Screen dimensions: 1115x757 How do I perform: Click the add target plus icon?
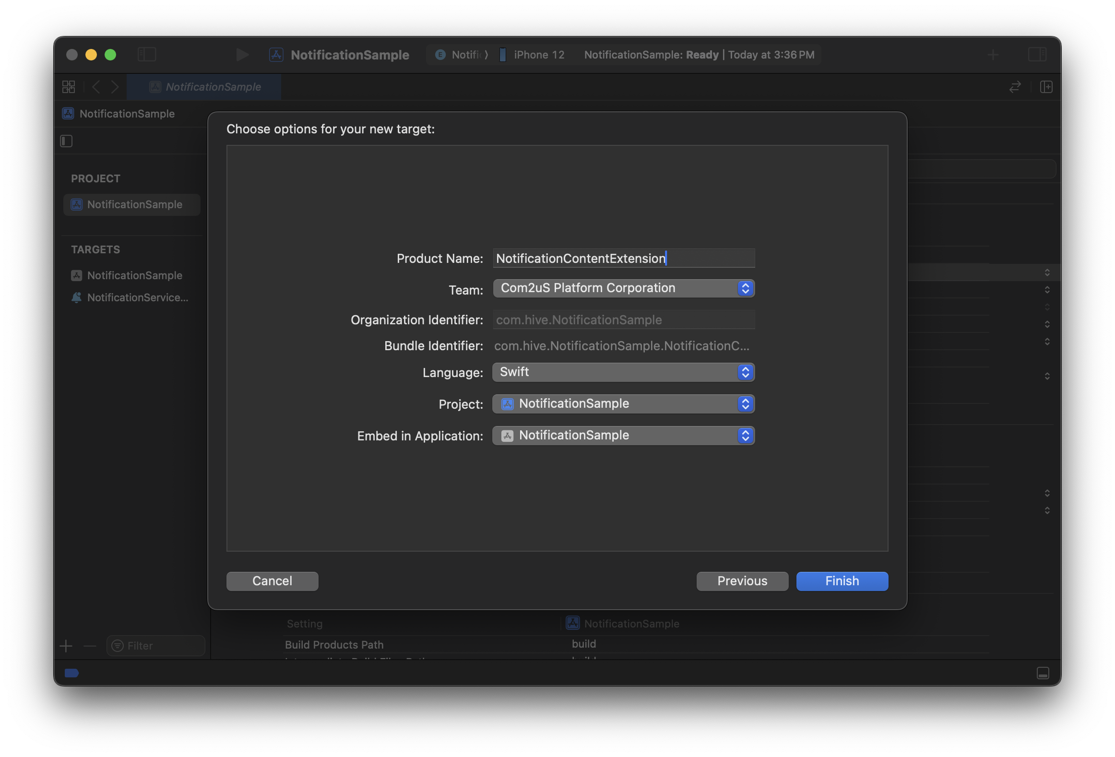coord(66,646)
